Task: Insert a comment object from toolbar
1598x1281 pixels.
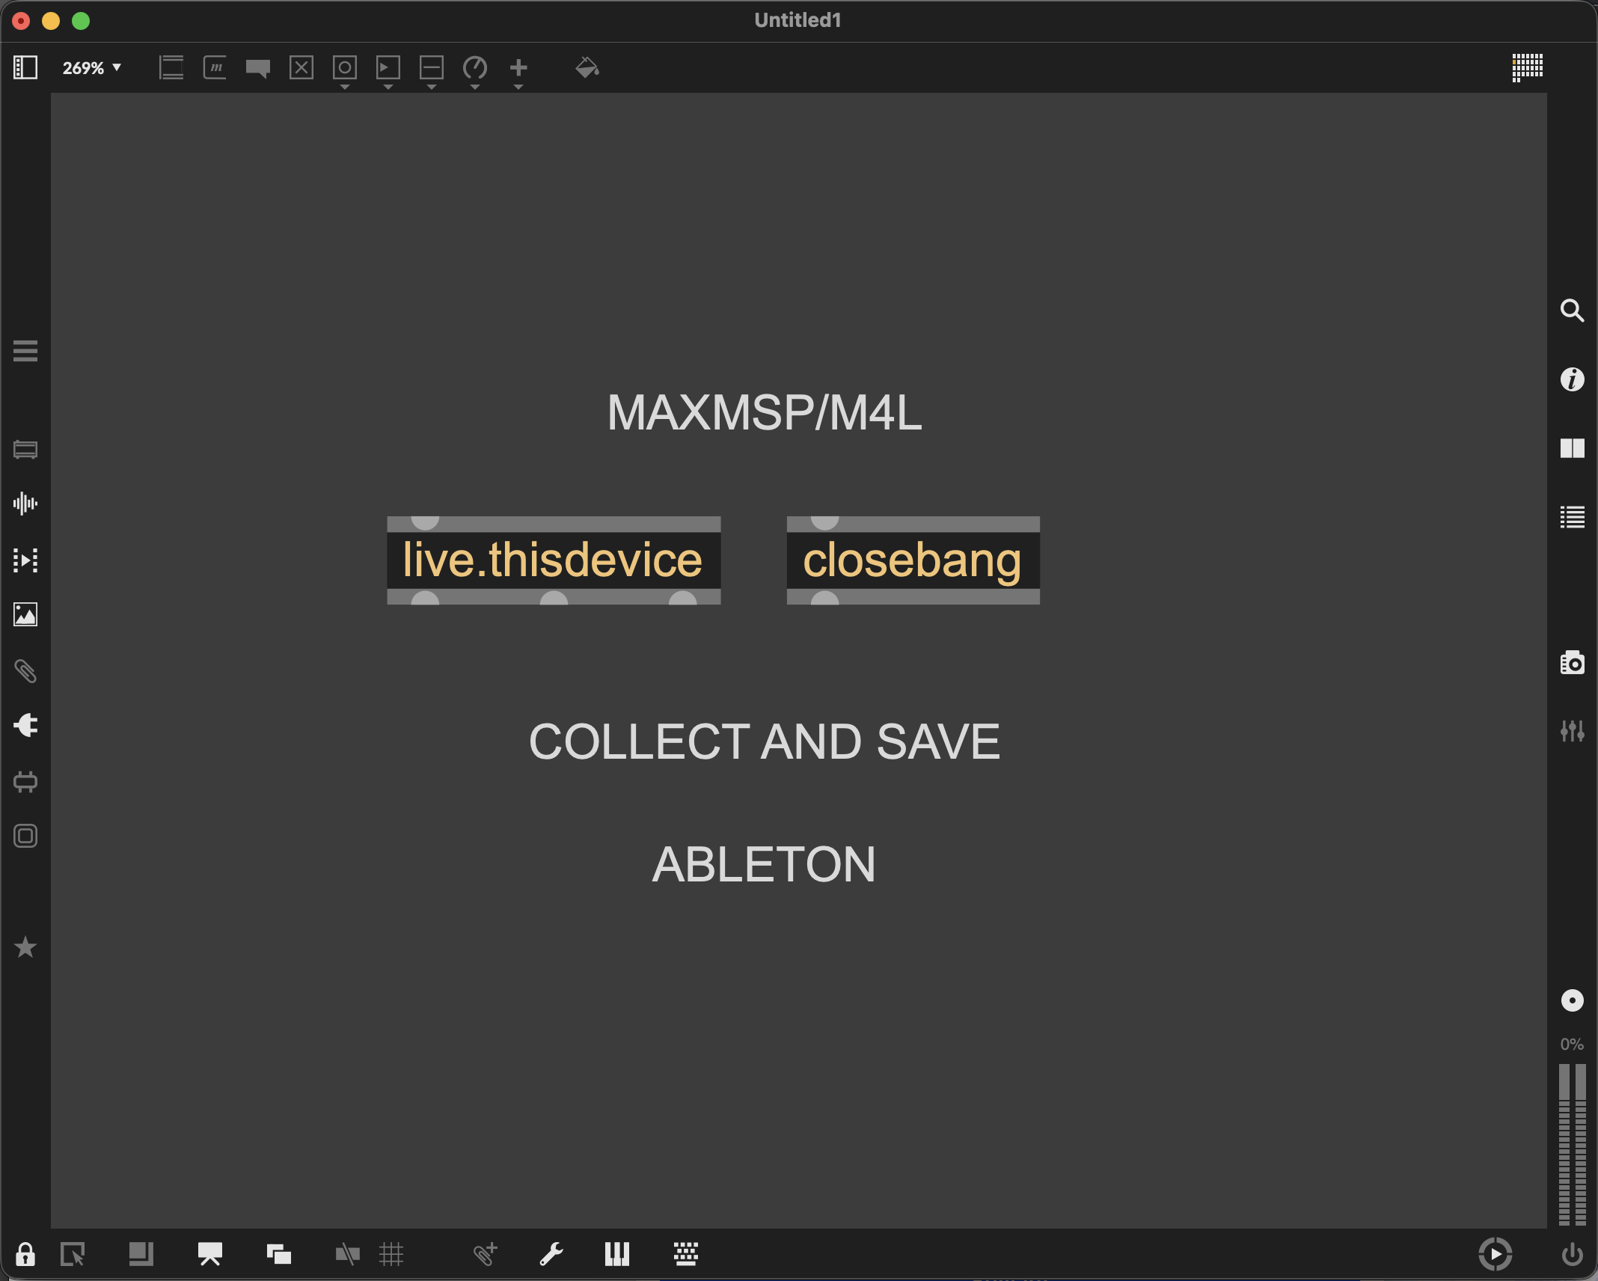Action: pos(258,68)
